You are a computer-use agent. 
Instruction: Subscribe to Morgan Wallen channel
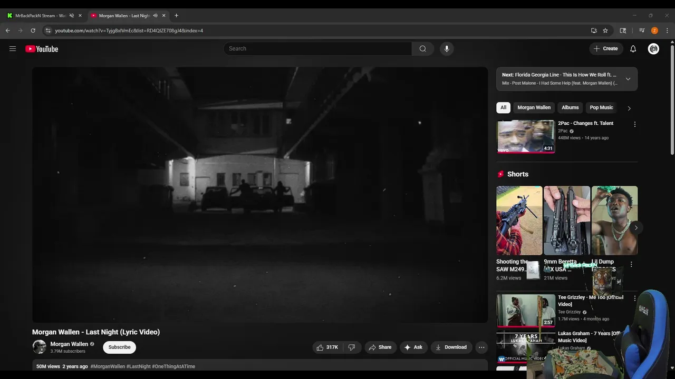click(x=119, y=347)
